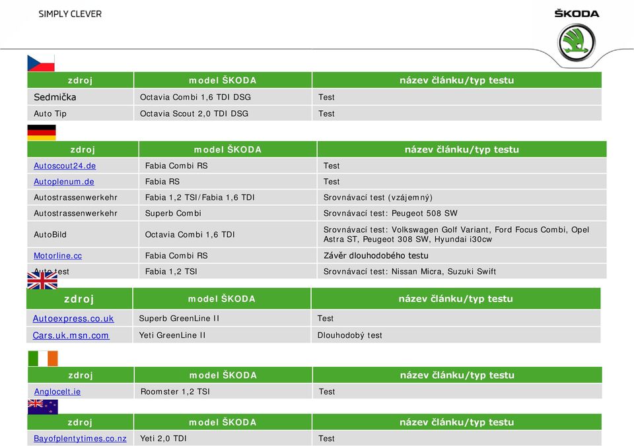Viewport: 634px width, 446px height.
Task: Click the Dlouhodobý test cell
Action: [x=456, y=335]
